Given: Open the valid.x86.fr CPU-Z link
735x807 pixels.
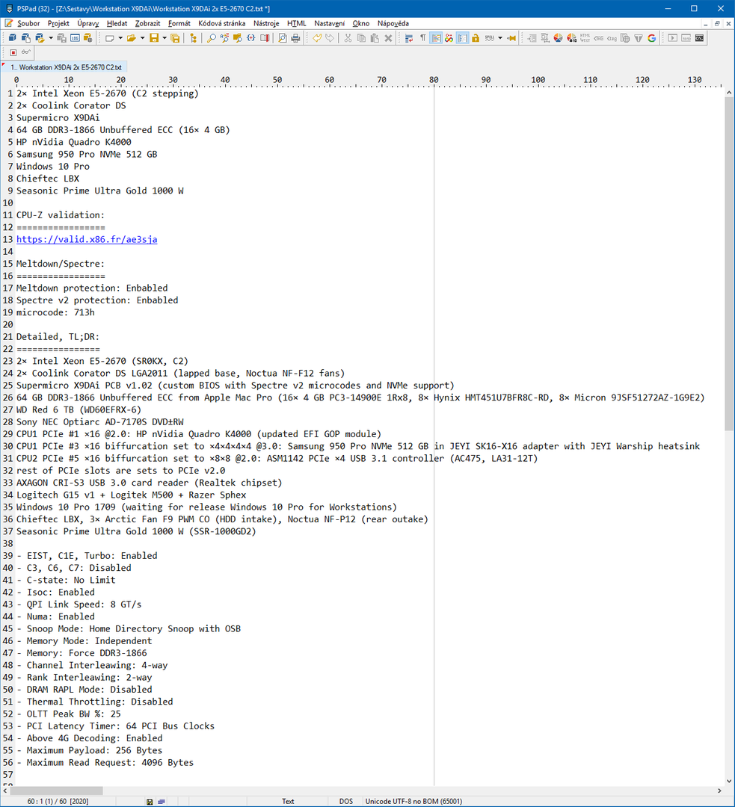Looking at the screenshot, I should [87, 239].
